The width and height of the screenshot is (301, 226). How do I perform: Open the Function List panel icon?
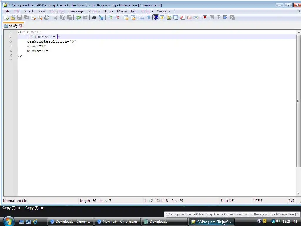[182, 17]
